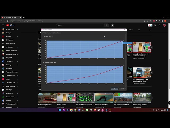This screenshot has width=170, height=128.
Task: Select the Y tab in Mapping properties
Action: pyautogui.click(x=57, y=33)
